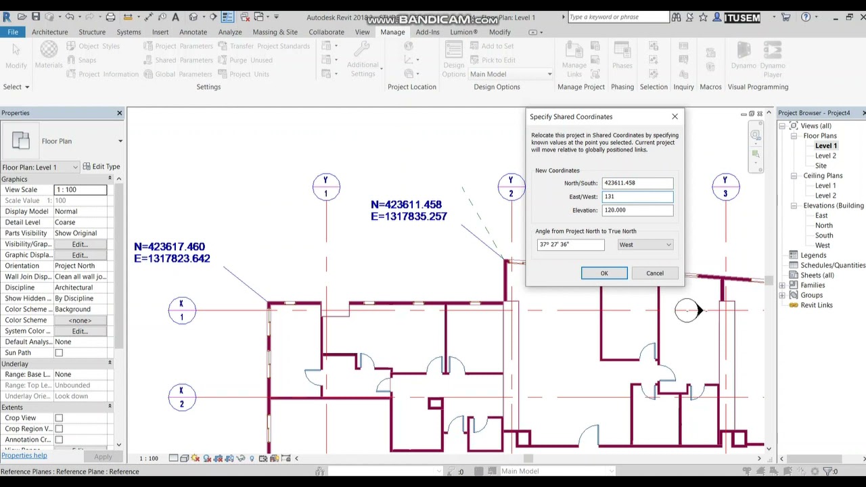
Task: Click the Project Information tool
Action: [x=103, y=74]
